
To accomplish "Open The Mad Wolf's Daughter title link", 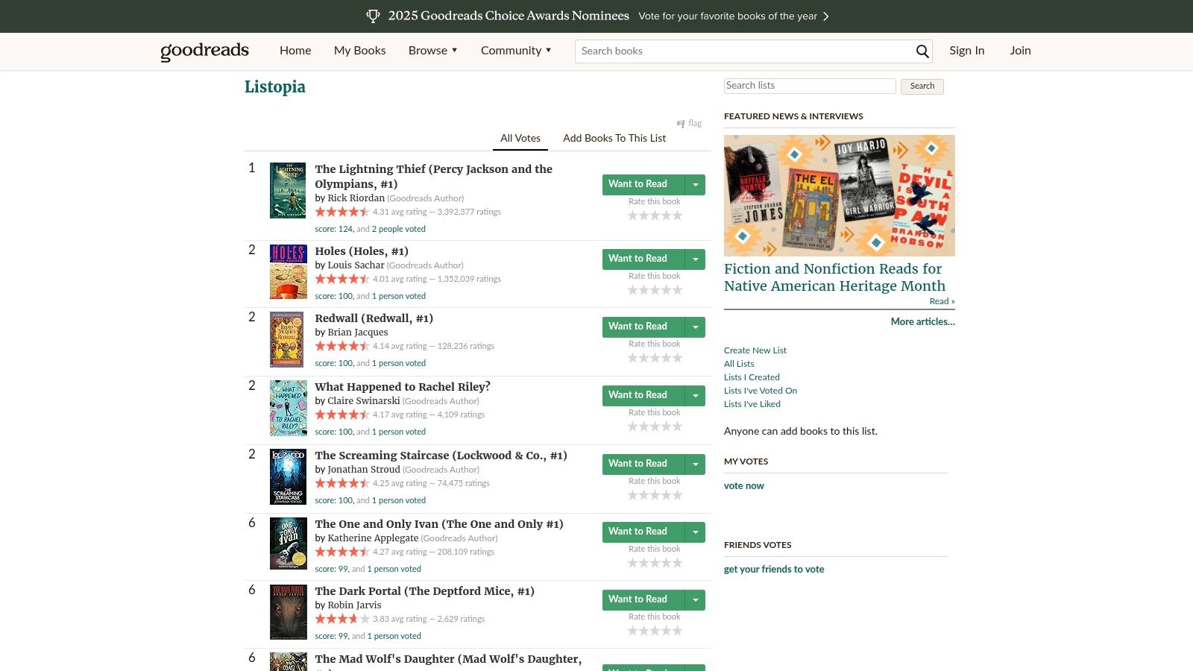I will pyautogui.click(x=448, y=660).
